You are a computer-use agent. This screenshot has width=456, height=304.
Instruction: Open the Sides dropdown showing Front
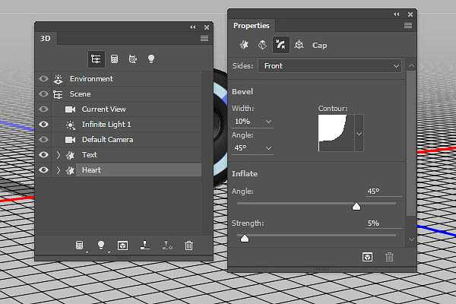(x=330, y=66)
